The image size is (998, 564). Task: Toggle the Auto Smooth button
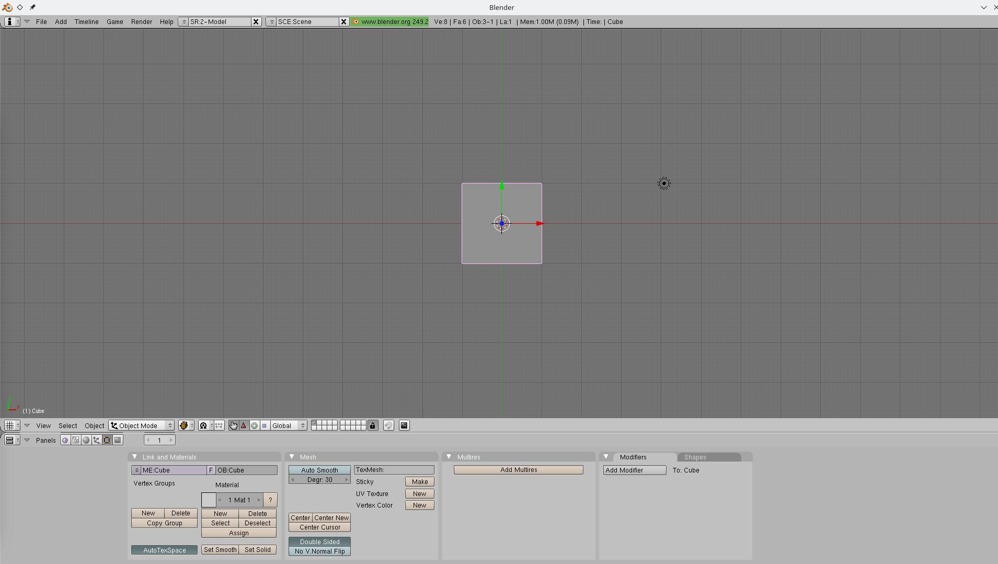pos(319,470)
